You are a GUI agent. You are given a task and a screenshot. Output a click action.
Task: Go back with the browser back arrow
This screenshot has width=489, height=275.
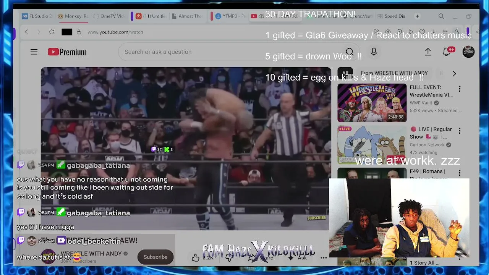[26, 32]
